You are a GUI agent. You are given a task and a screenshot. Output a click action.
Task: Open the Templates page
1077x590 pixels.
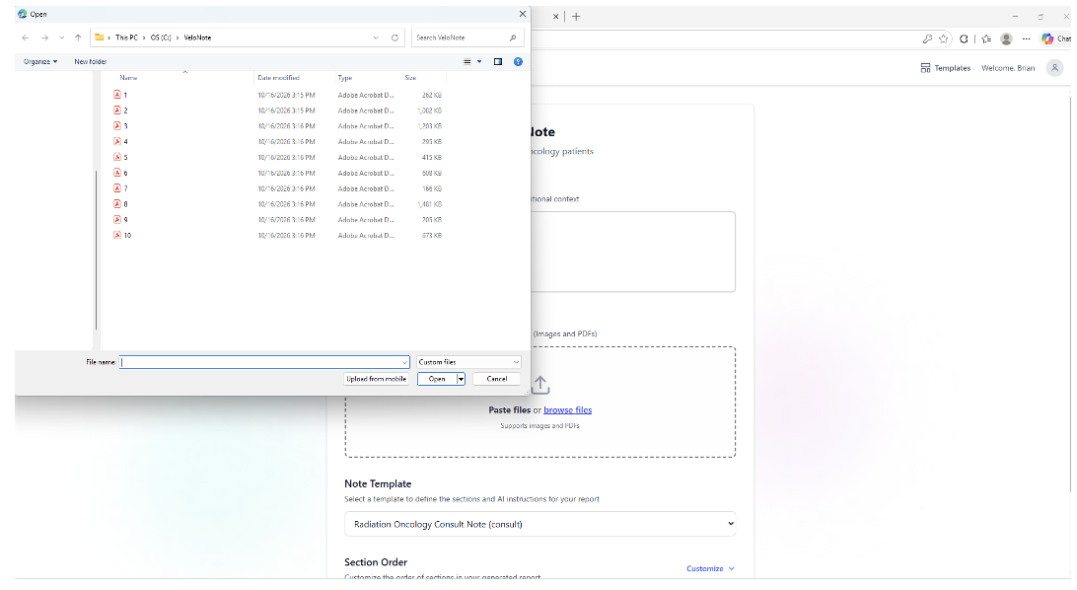946,68
